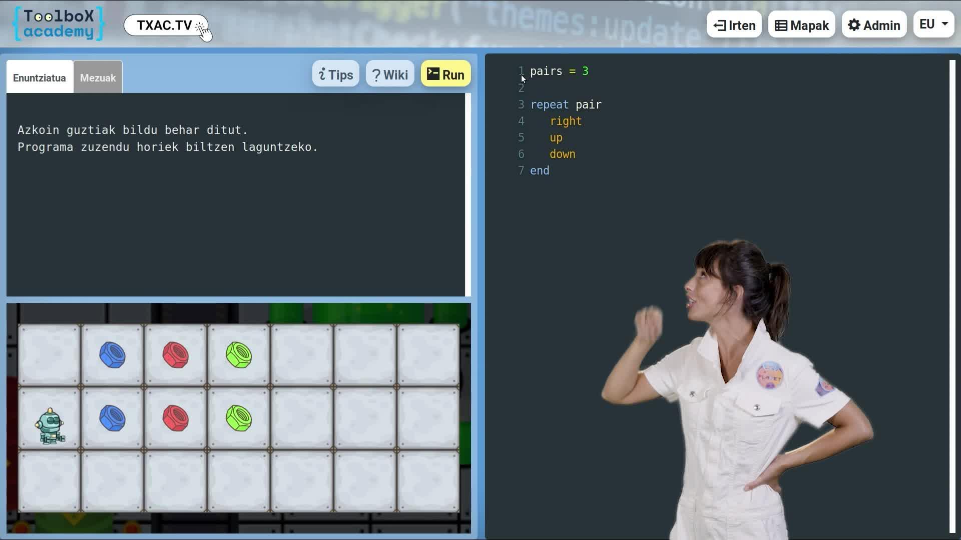
Task: Click the 'repeat pair' code line
Action: (x=566, y=104)
